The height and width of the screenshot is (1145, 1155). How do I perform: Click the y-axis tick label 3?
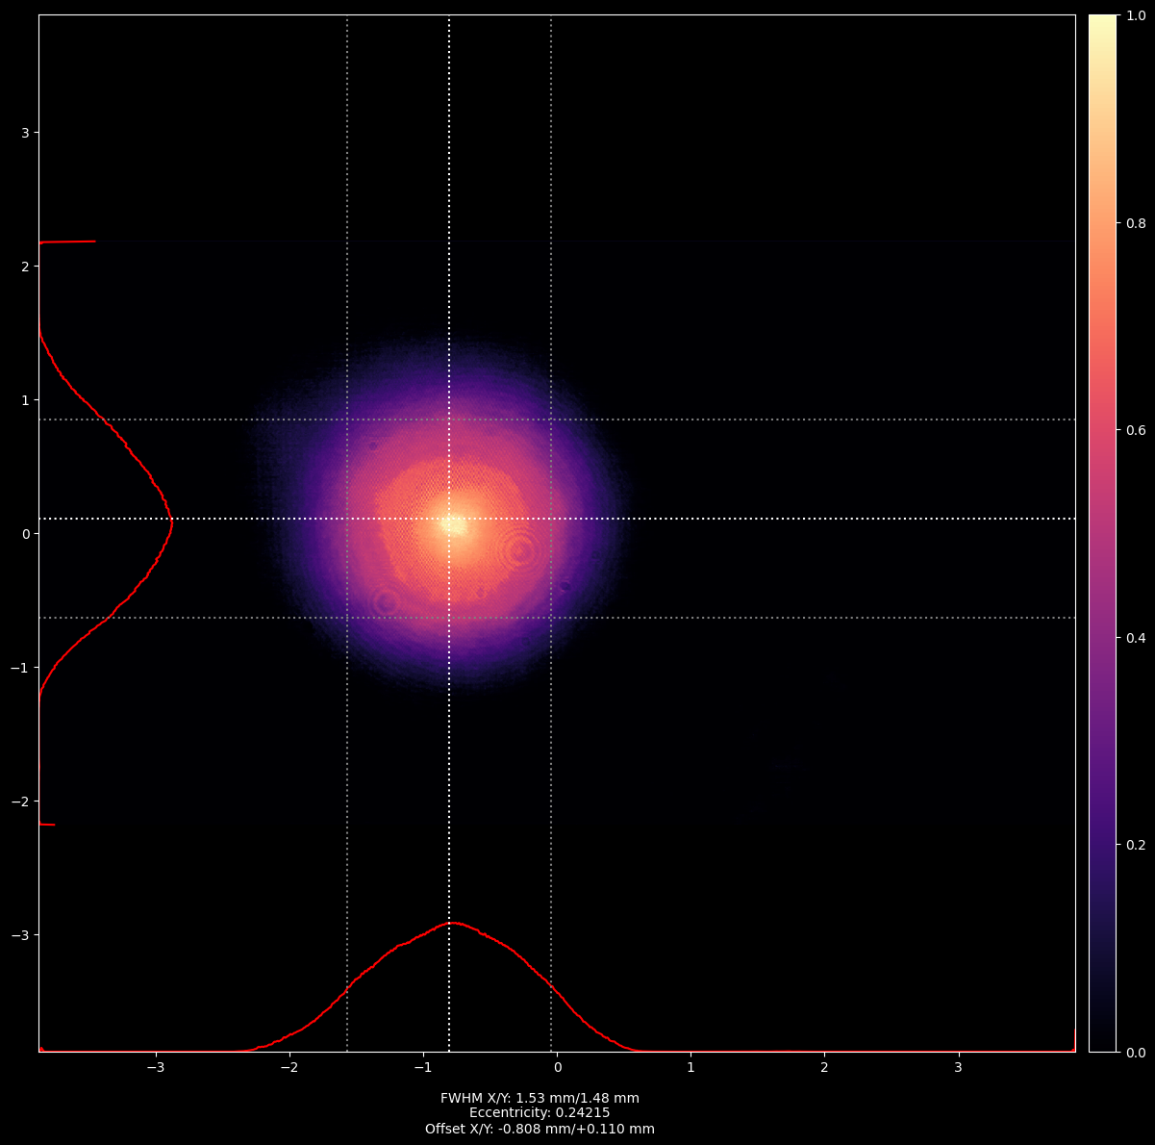click(25, 132)
